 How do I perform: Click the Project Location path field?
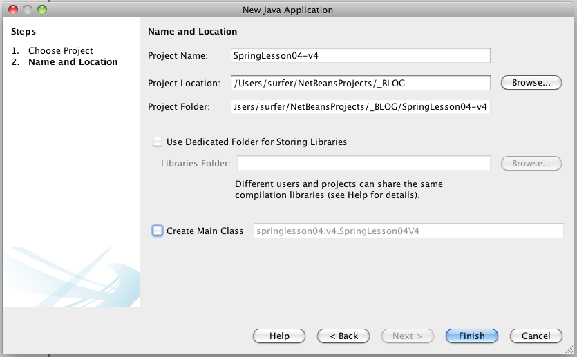(x=361, y=83)
